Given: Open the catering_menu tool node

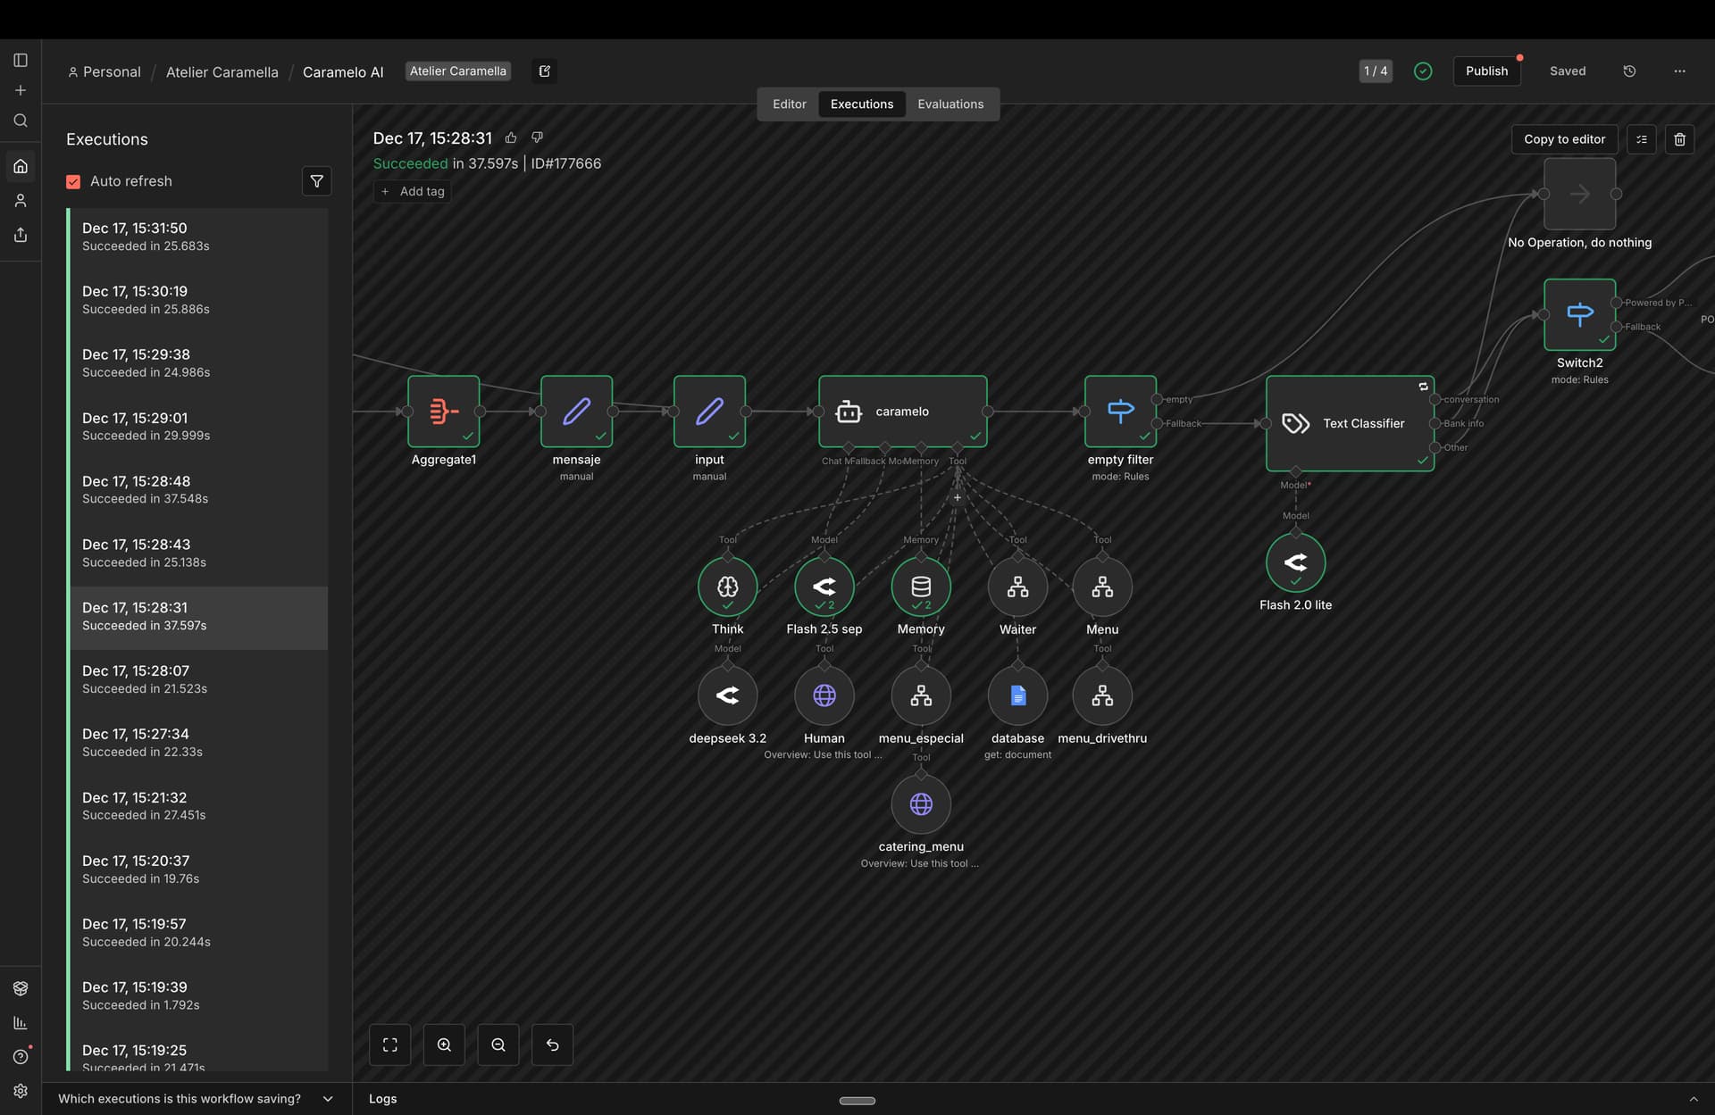Looking at the screenshot, I should [x=921, y=804].
